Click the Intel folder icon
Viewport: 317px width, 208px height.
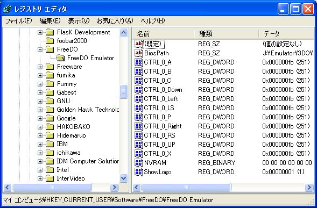click(x=50, y=170)
